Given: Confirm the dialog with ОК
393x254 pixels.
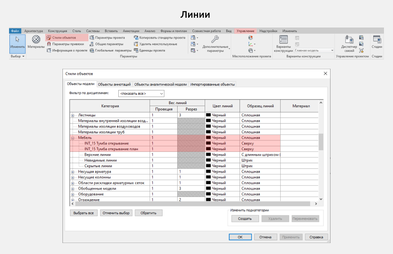Looking at the screenshot, I should pos(240,237).
